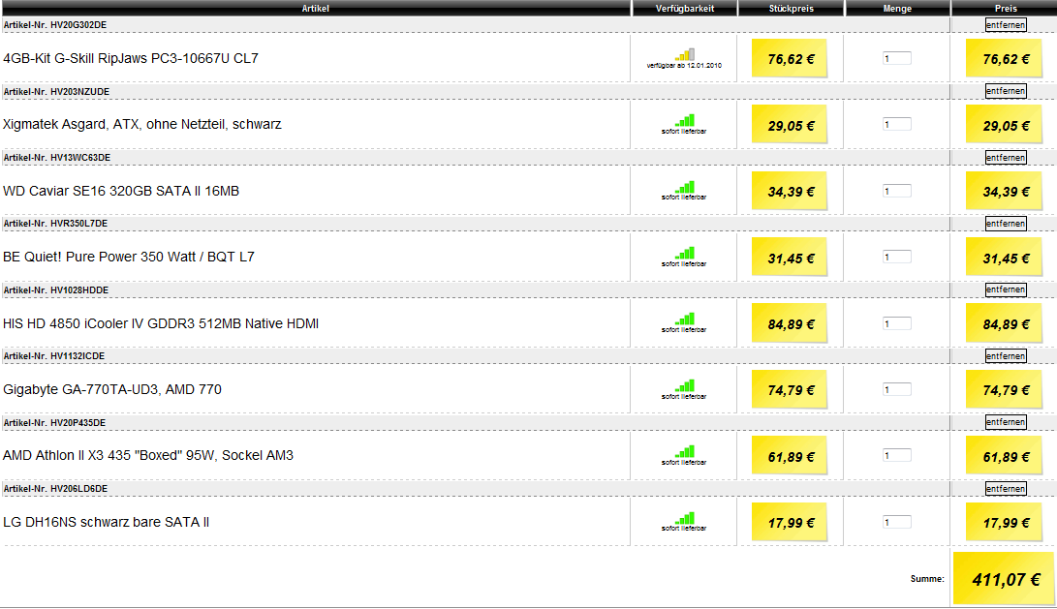Image resolution: width=1057 pixels, height=609 pixels.
Task: Open HIS HD 4850 iCooler IV item
Action: 161,324
